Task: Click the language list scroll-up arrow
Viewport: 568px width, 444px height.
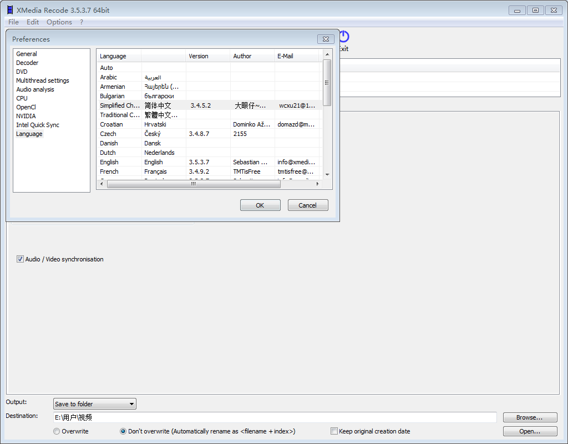Action: [327, 54]
